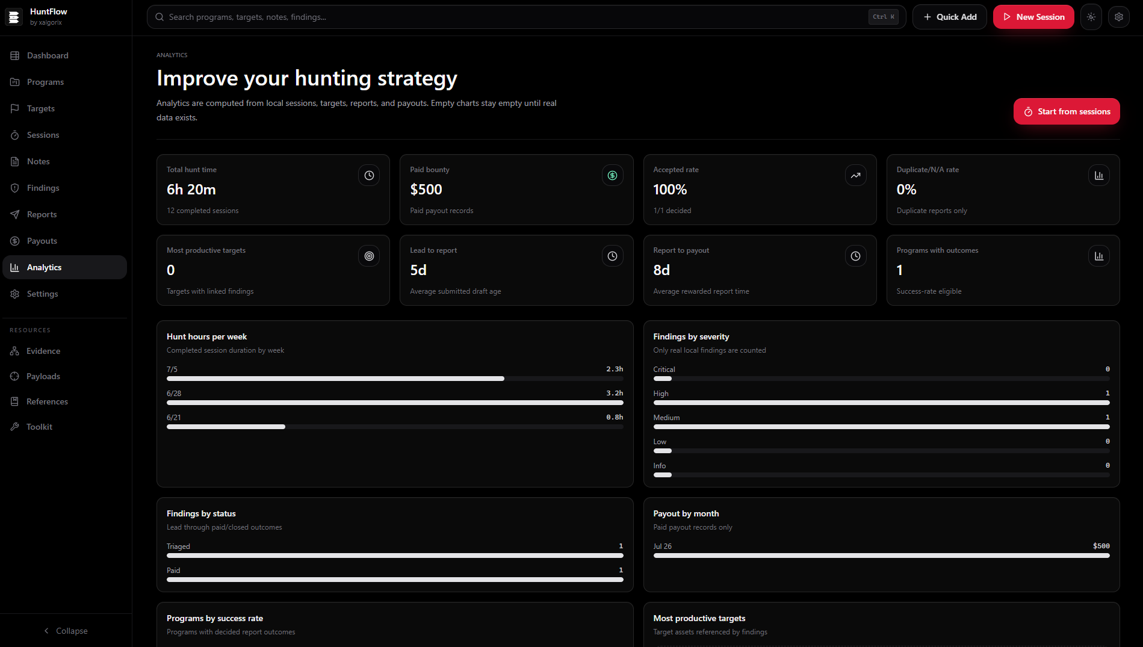The height and width of the screenshot is (647, 1143).
Task: Click the References book icon
Action: tap(15, 401)
